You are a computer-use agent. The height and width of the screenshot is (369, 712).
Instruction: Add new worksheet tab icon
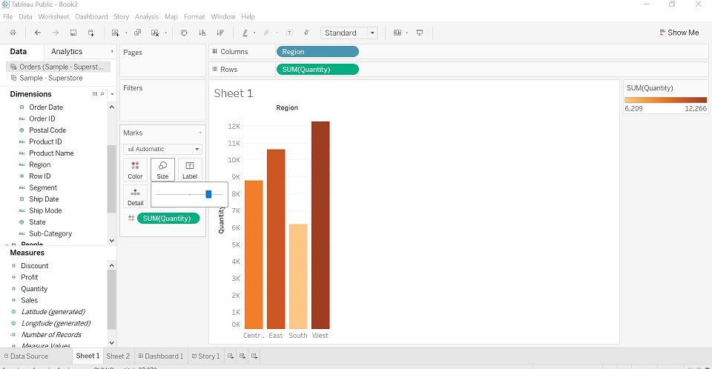[231, 356]
